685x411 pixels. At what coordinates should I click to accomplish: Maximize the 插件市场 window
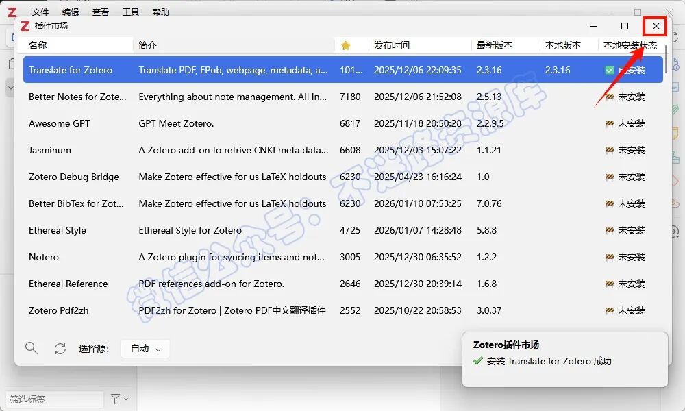click(x=625, y=26)
